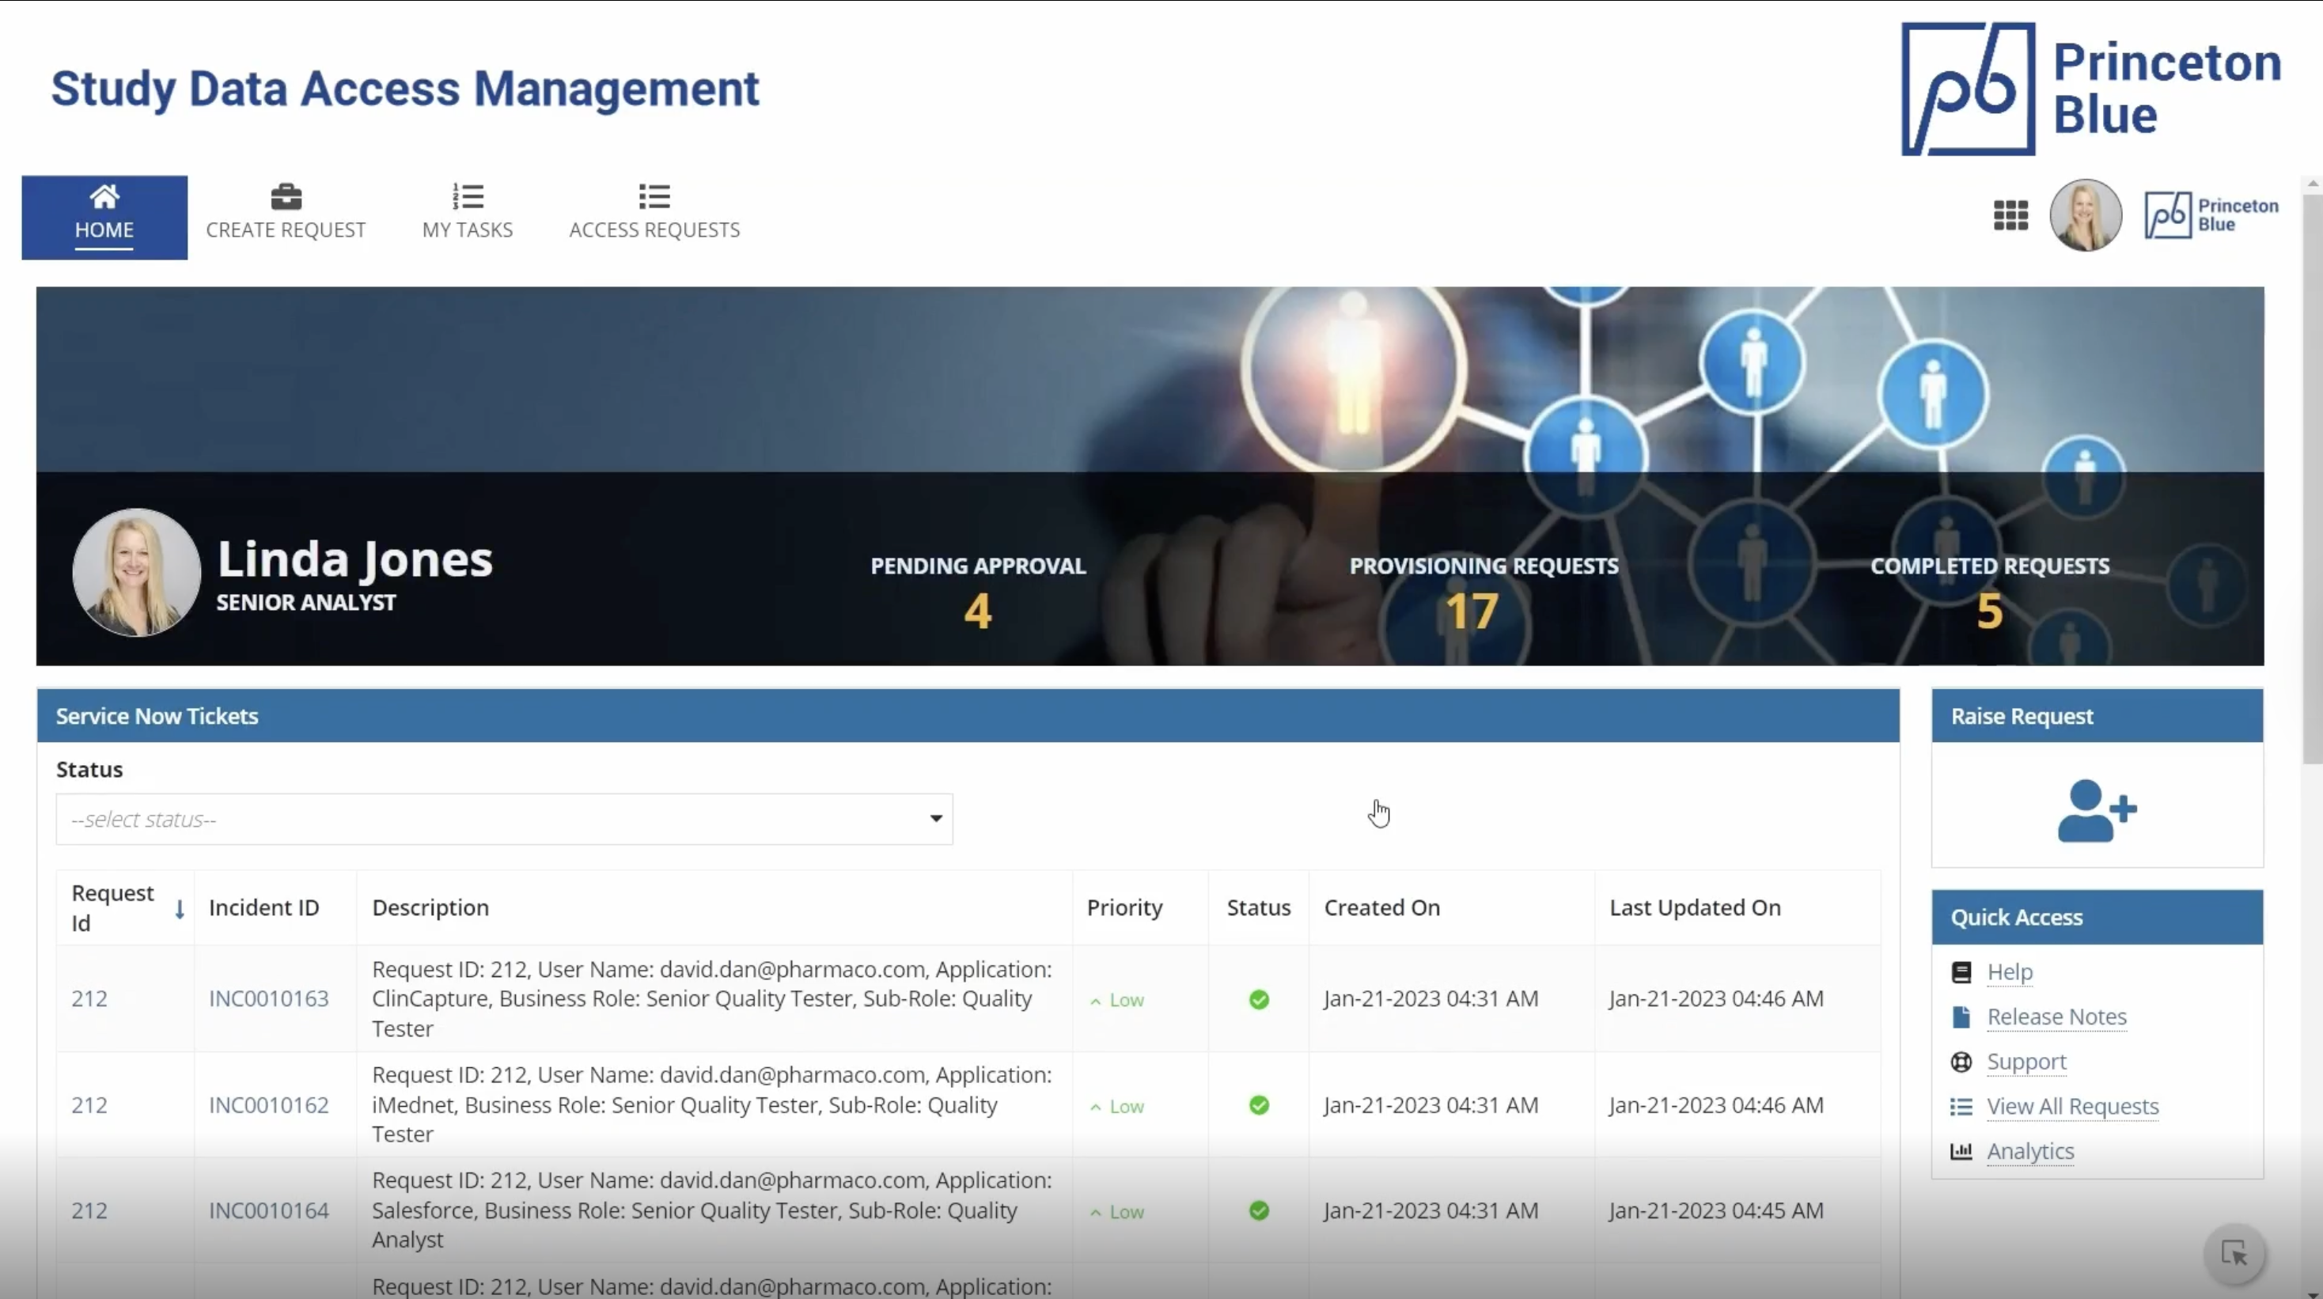This screenshot has height=1299, width=2323.
Task: Open Linda Jones profile avatar menu
Action: (x=2085, y=215)
